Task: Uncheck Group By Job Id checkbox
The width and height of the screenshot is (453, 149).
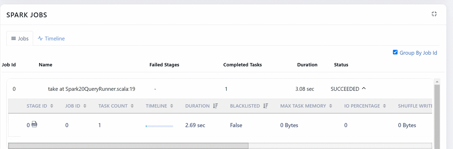Action: click(395, 52)
